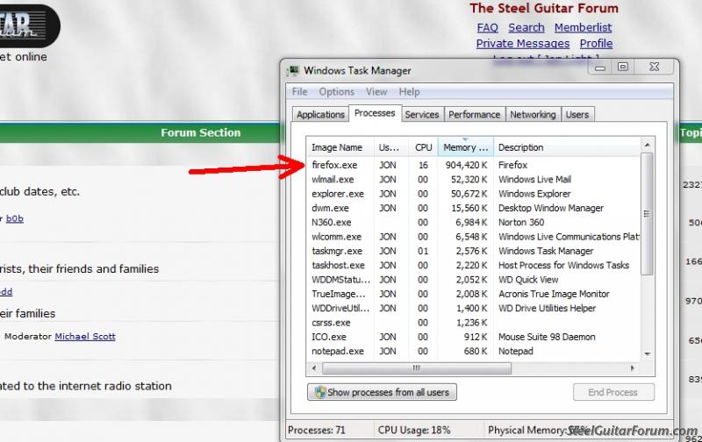Click Show processes from all users
Image resolution: width=702 pixels, height=442 pixels.
(x=382, y=392)
